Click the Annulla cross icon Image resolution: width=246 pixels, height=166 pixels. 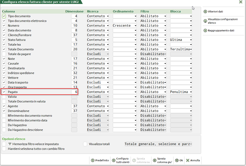point(188,160)
